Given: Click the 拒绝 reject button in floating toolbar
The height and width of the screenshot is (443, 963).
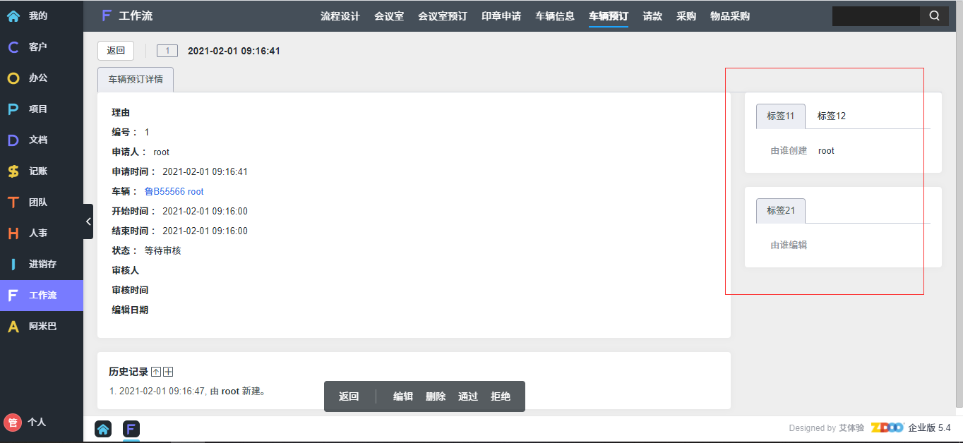Looking at the screenshot, I should pyautogui.click(x=501, y=397).
